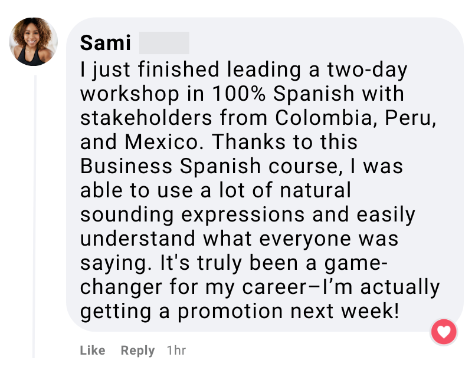
Task: Reply to Sami's comment
Action: [137, 351]
